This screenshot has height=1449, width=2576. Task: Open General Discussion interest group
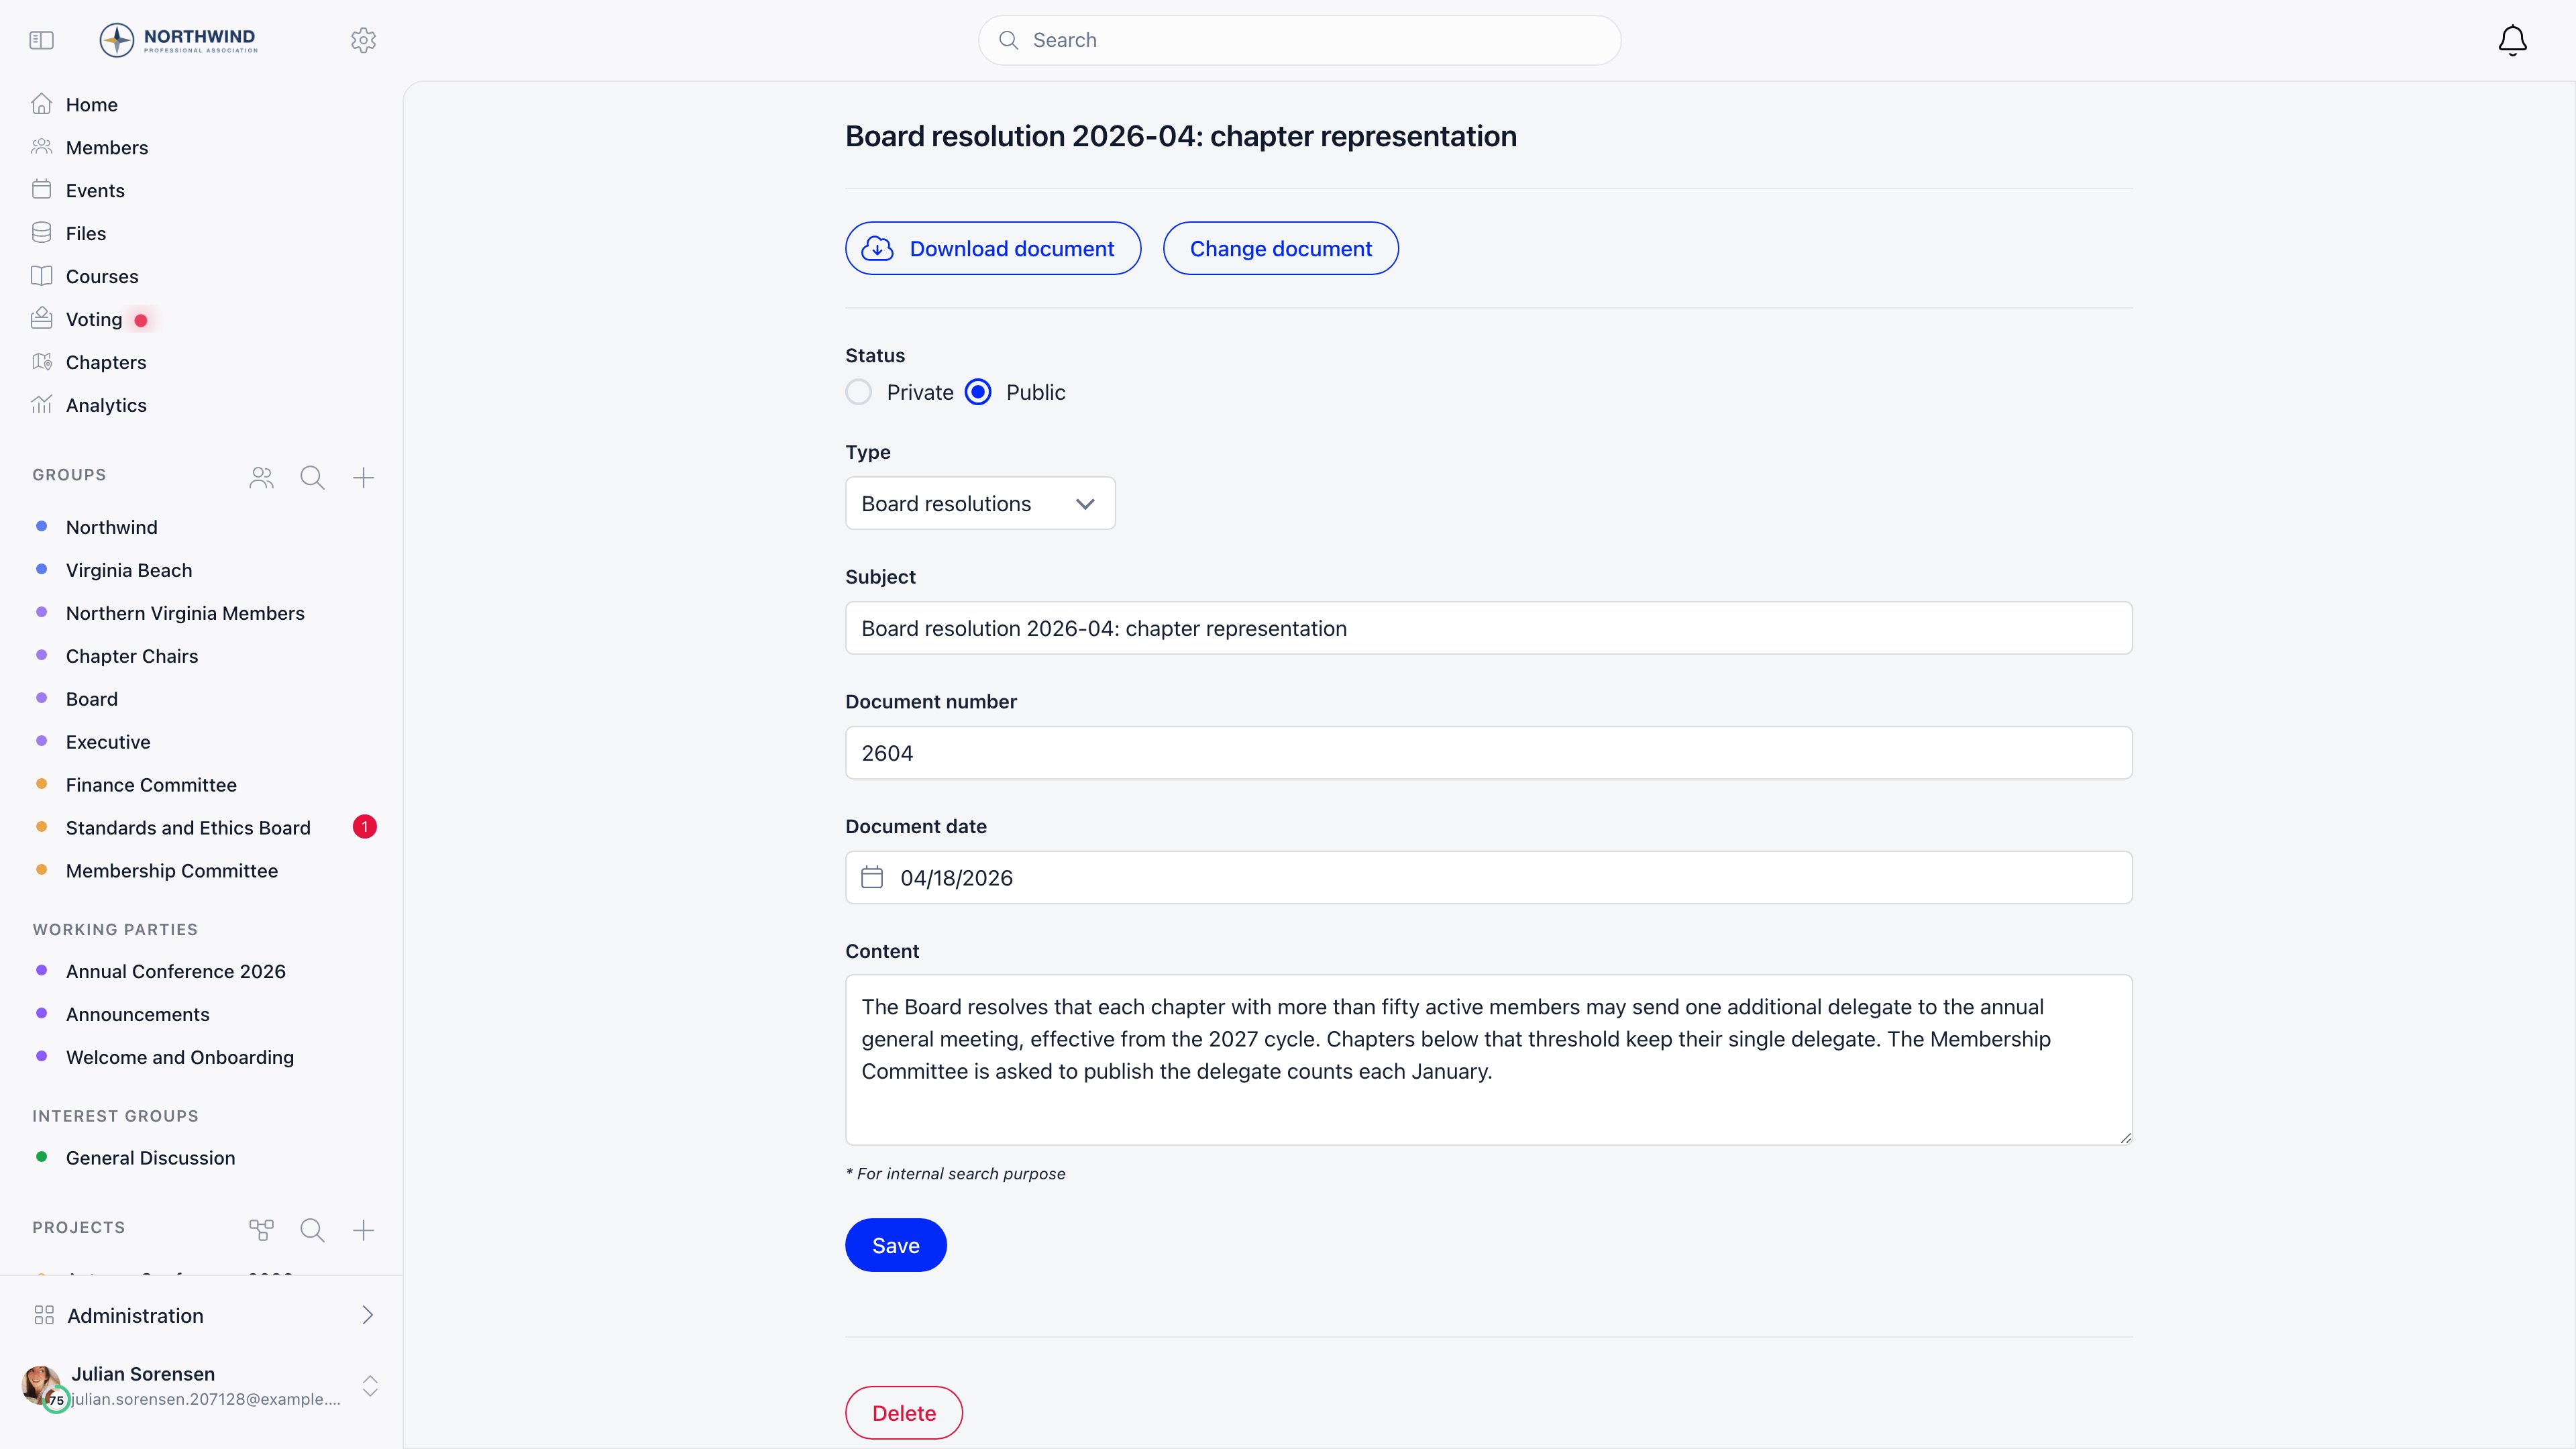[151, 1158]
